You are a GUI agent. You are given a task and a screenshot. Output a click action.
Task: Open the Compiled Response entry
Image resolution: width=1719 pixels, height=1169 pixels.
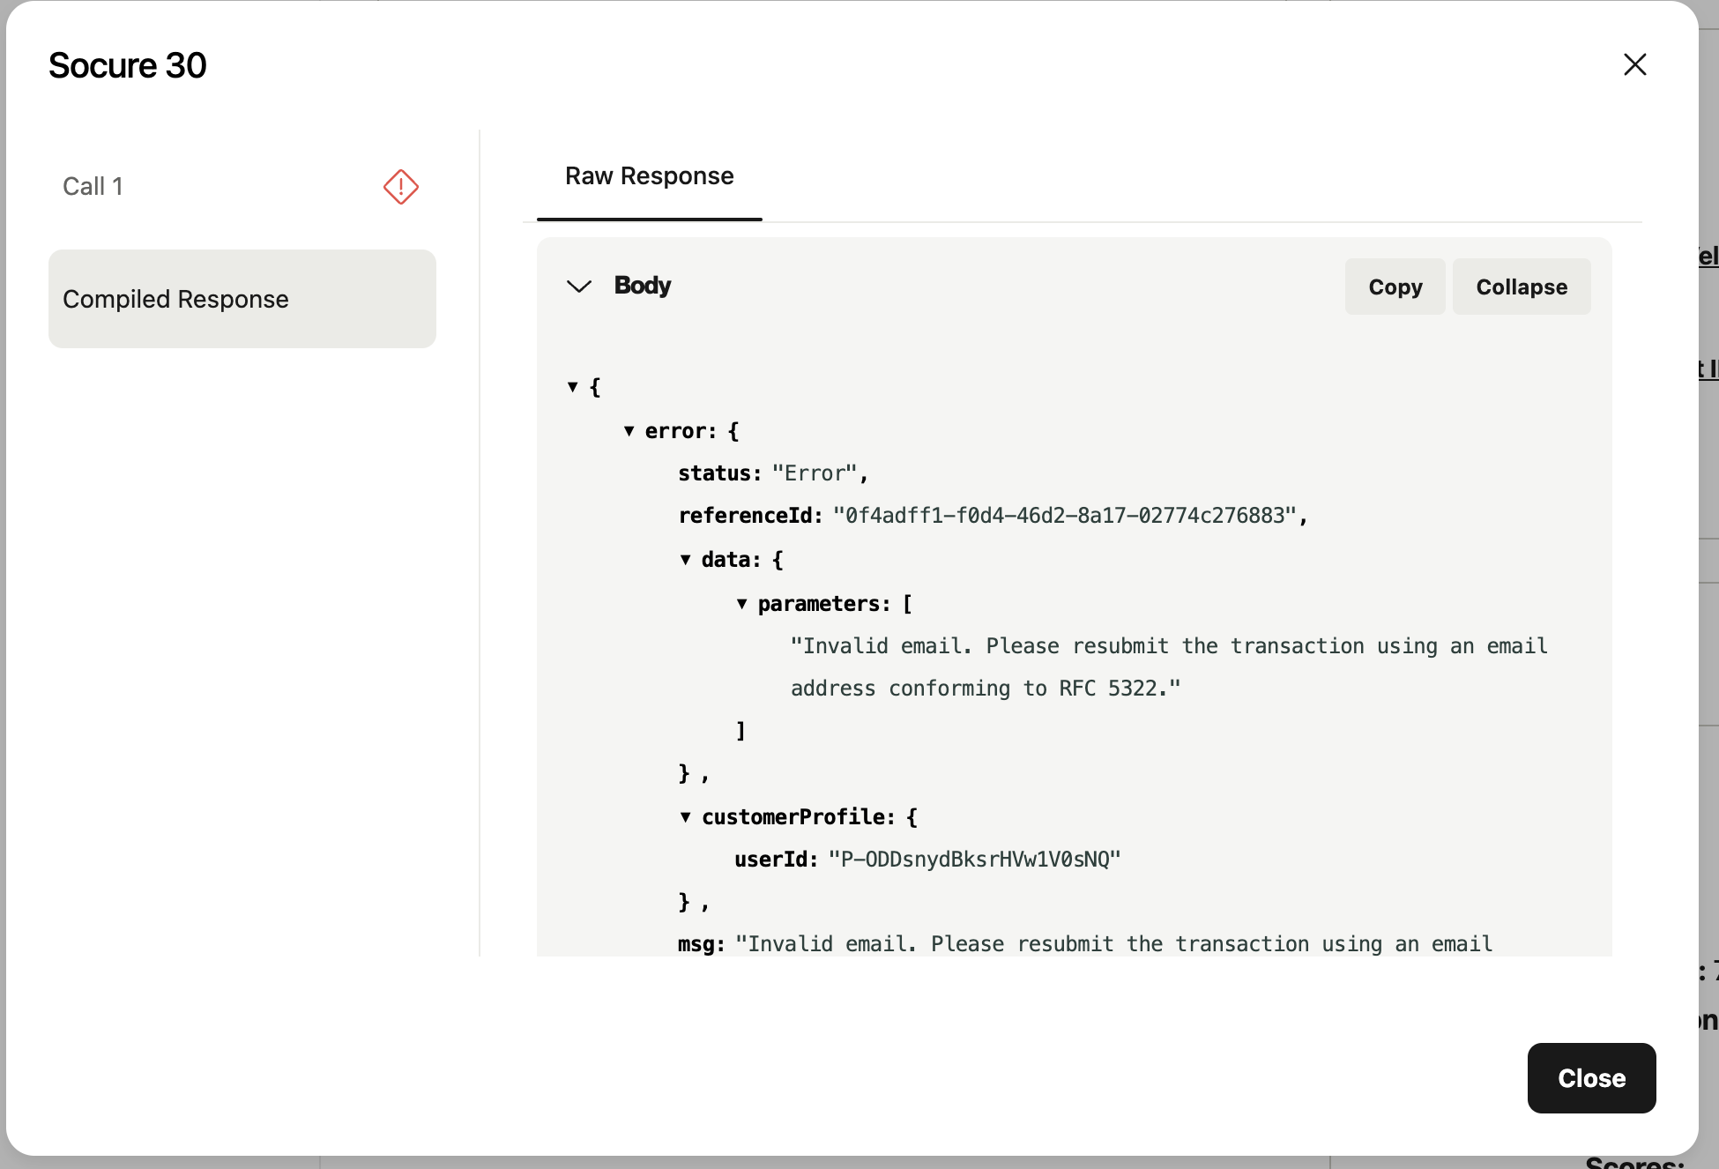coord(242,299)
